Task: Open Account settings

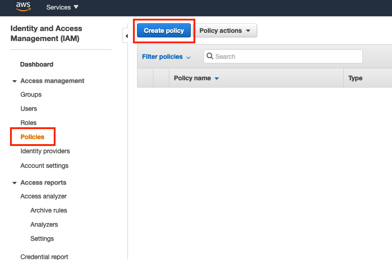Action: point(44,166)
